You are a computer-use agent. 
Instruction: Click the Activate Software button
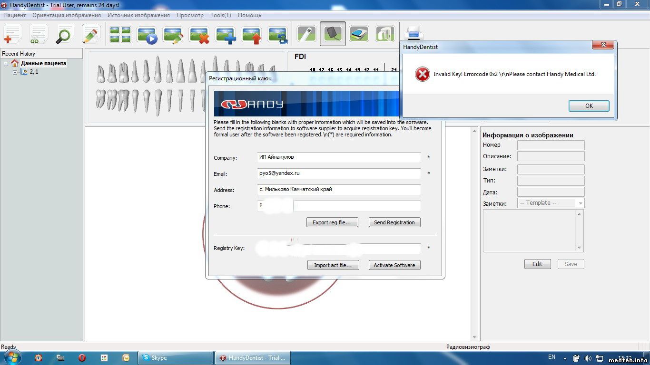pos(394,265)
